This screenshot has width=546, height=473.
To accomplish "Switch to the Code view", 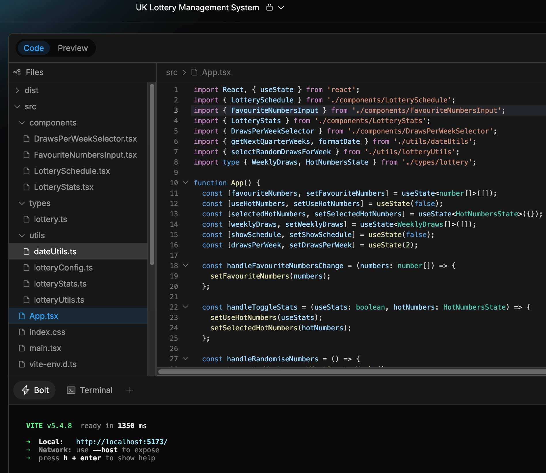I will click(x=34, y=48).
